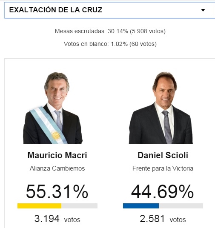Click the gray remainder of Scioli's bar
Viewport: 215px width, 228px height.
[x=181, y=206]
